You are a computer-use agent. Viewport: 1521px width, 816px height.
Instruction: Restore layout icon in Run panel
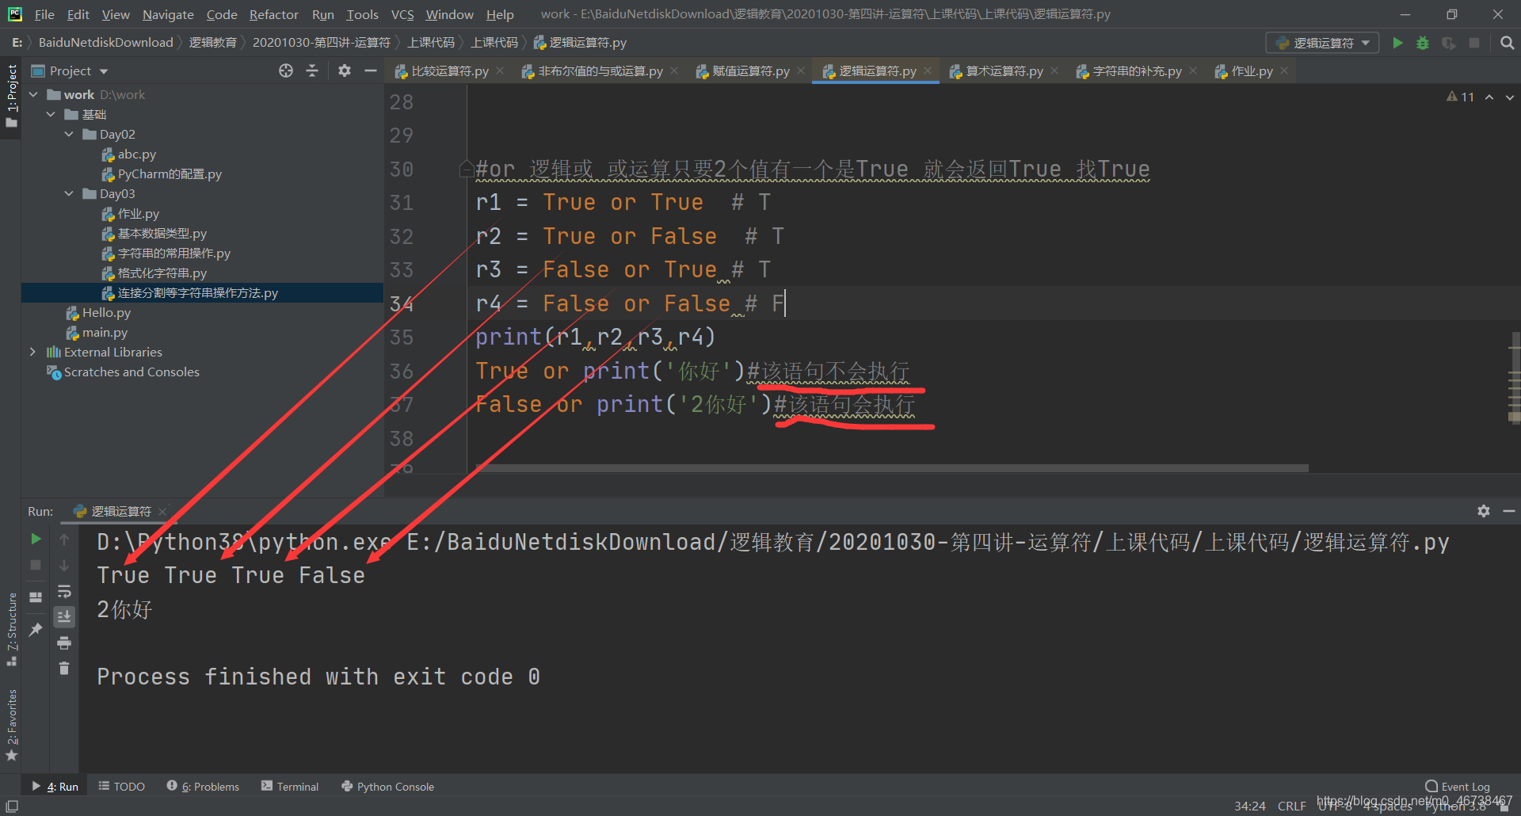(x=36, y=597)
